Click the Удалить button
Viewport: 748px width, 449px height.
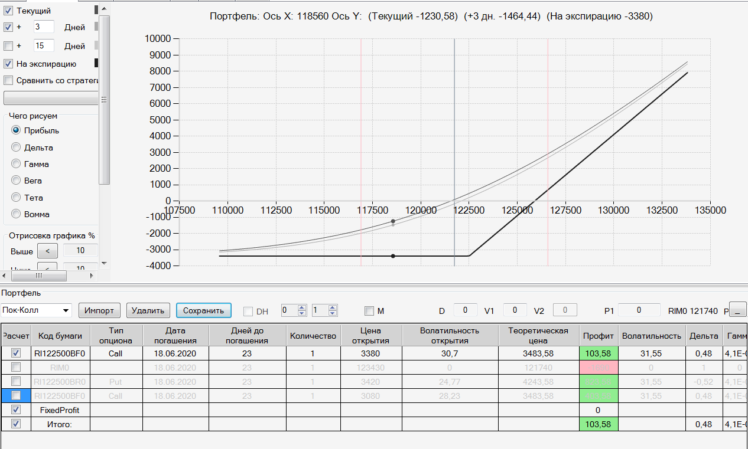point(148,310)
